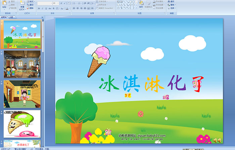Viewport: 235px width, 150px height.
Task: Open the 排列 arrange tool
Action: click(x=141, y=4)
